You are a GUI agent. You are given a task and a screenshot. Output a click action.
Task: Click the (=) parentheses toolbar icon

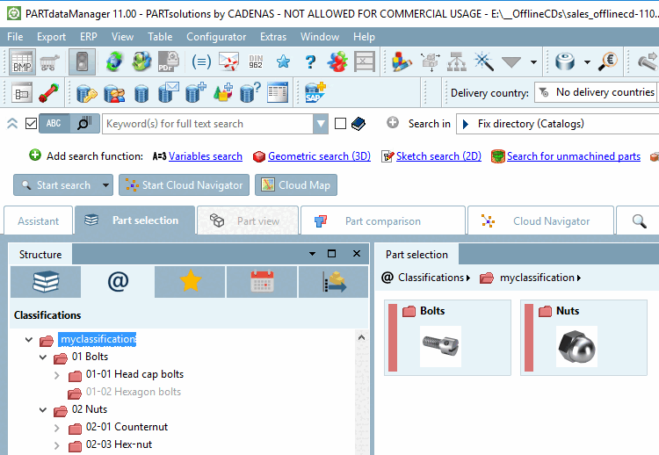pyautogui.click(x=201, y=62)
